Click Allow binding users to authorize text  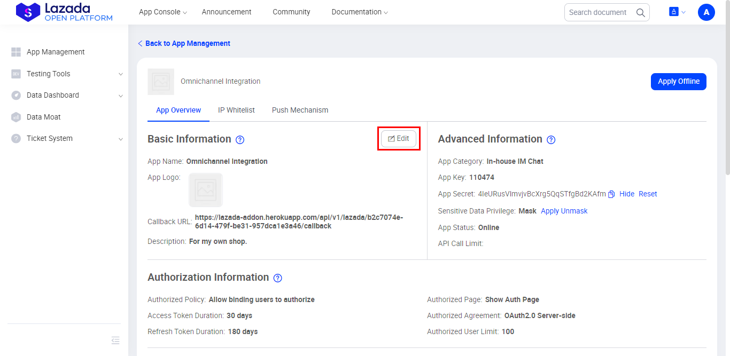coord(261,299)
